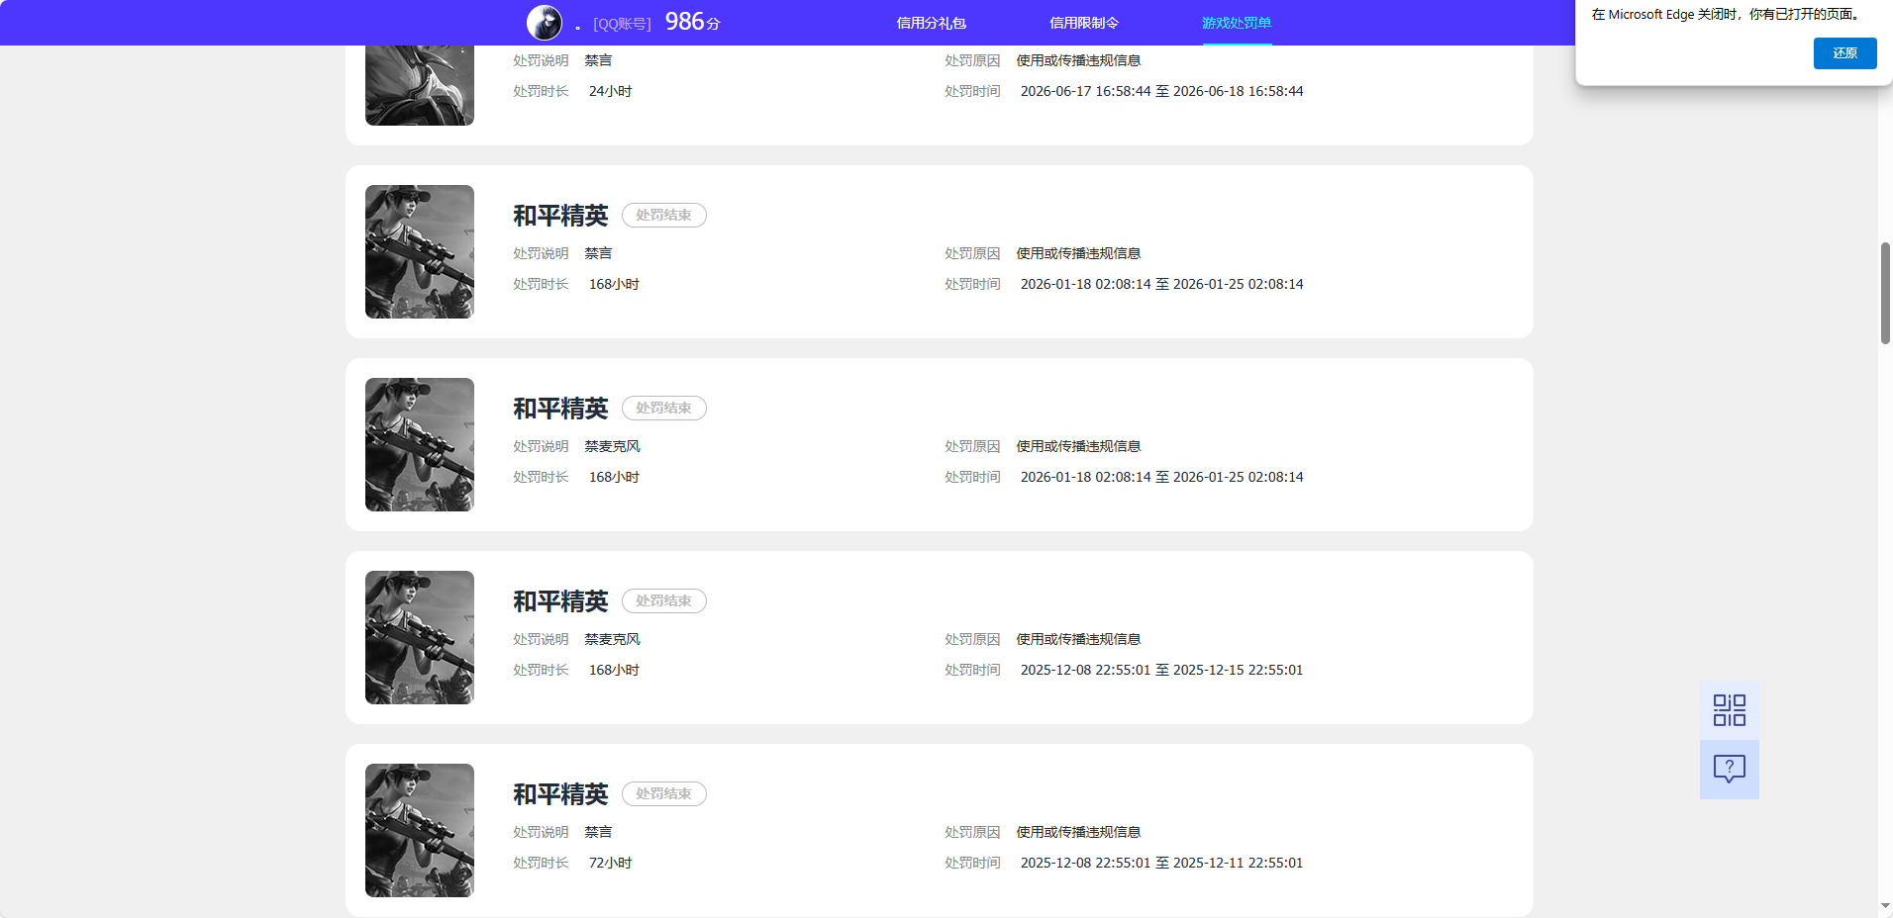Screen dimensions: 1893x918
Task: Click 处罚结束 badge on 2025-12-08 禁麦克风 card
Action: coord(663,600)
